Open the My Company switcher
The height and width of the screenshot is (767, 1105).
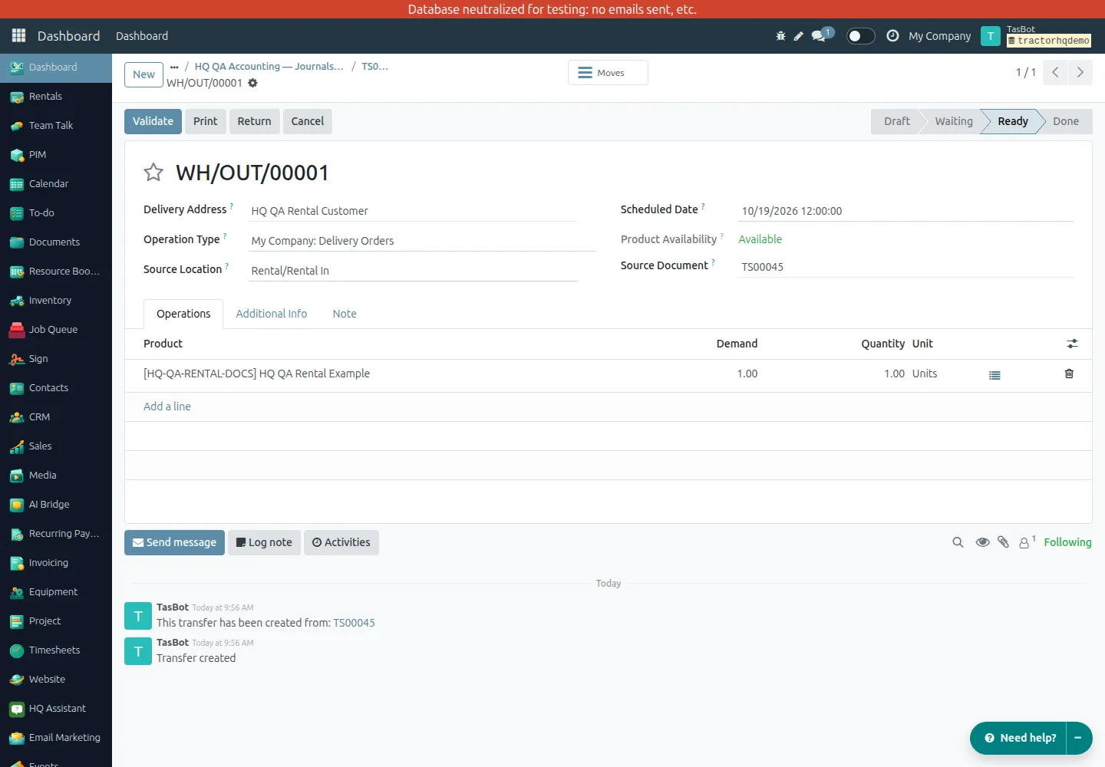pyautogui.click(x=939, y=36)
